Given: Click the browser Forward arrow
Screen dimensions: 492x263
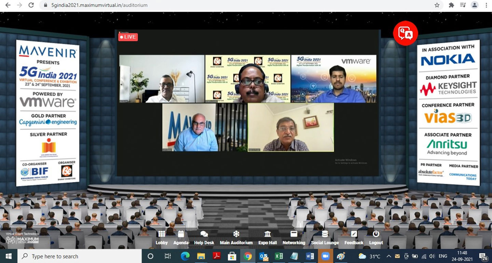Looking at the screenshot, I should (x=19, y=5).
